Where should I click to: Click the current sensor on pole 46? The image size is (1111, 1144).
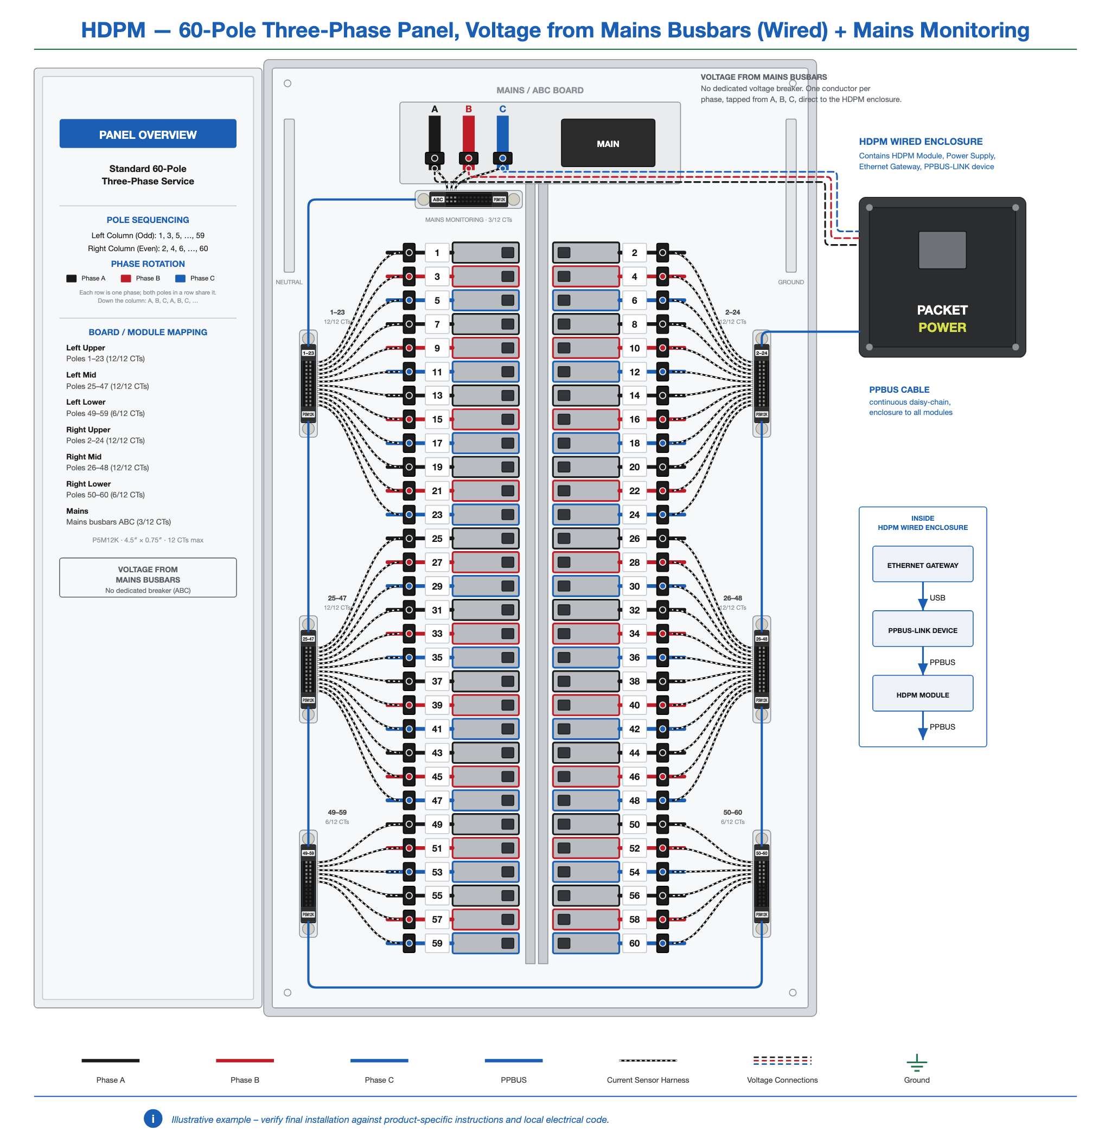point(662,777)
